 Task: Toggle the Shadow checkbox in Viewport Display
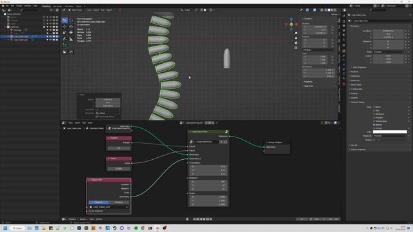coord(374,124)
